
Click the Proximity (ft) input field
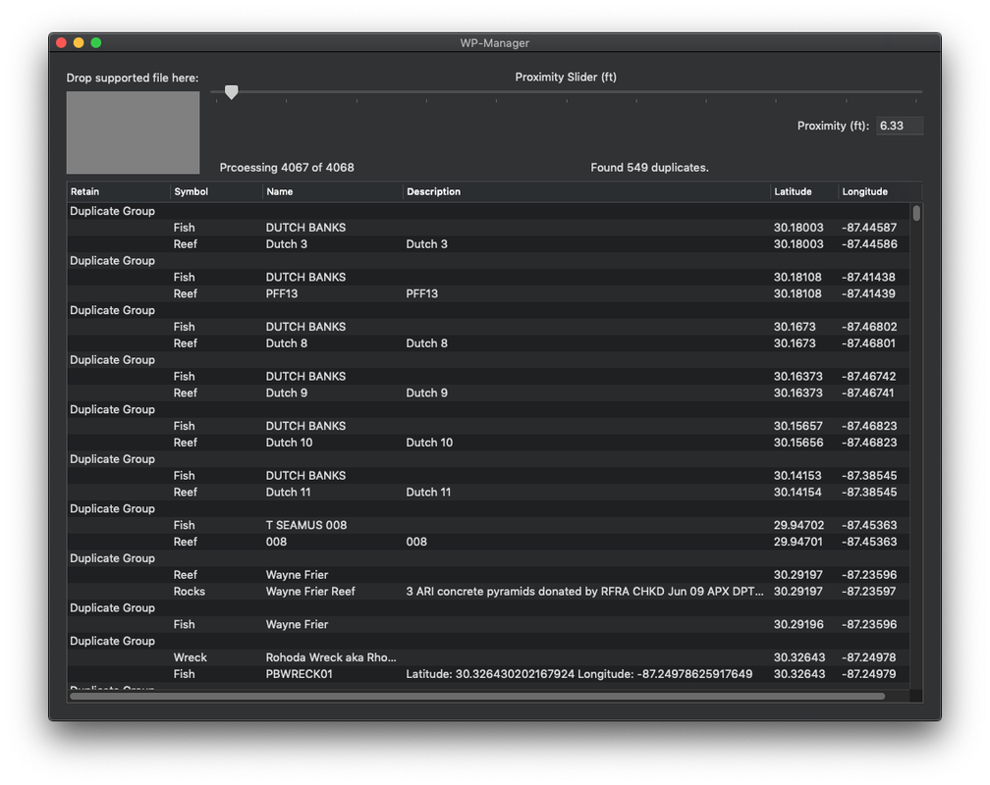coord(899,126)
